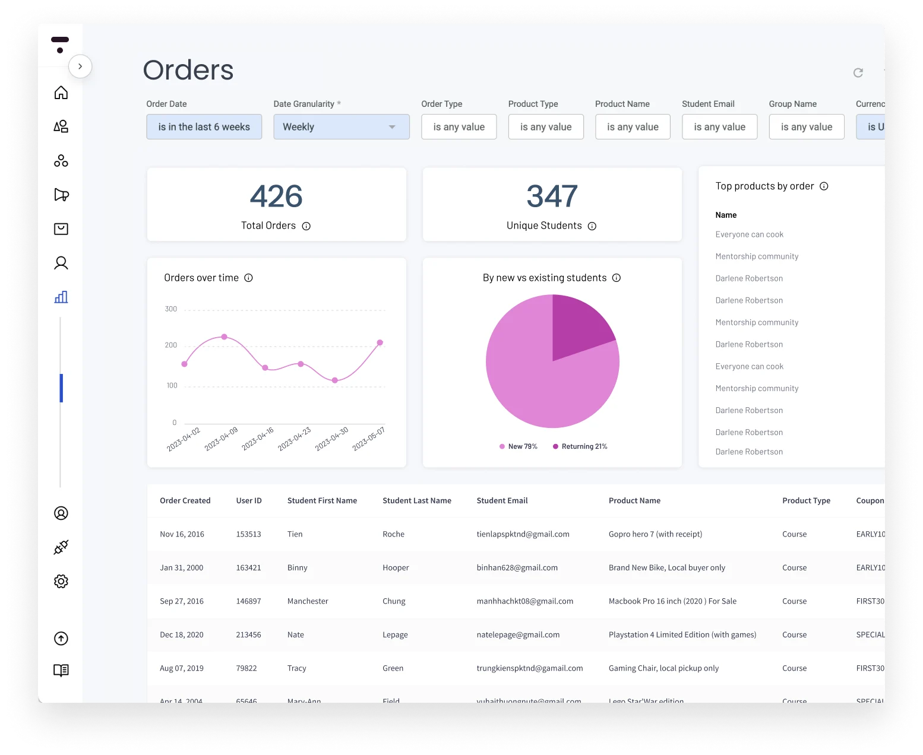This screenshot has height=755, width=923.
Task: Open the gear settings icon
Action: click(61, 582)
